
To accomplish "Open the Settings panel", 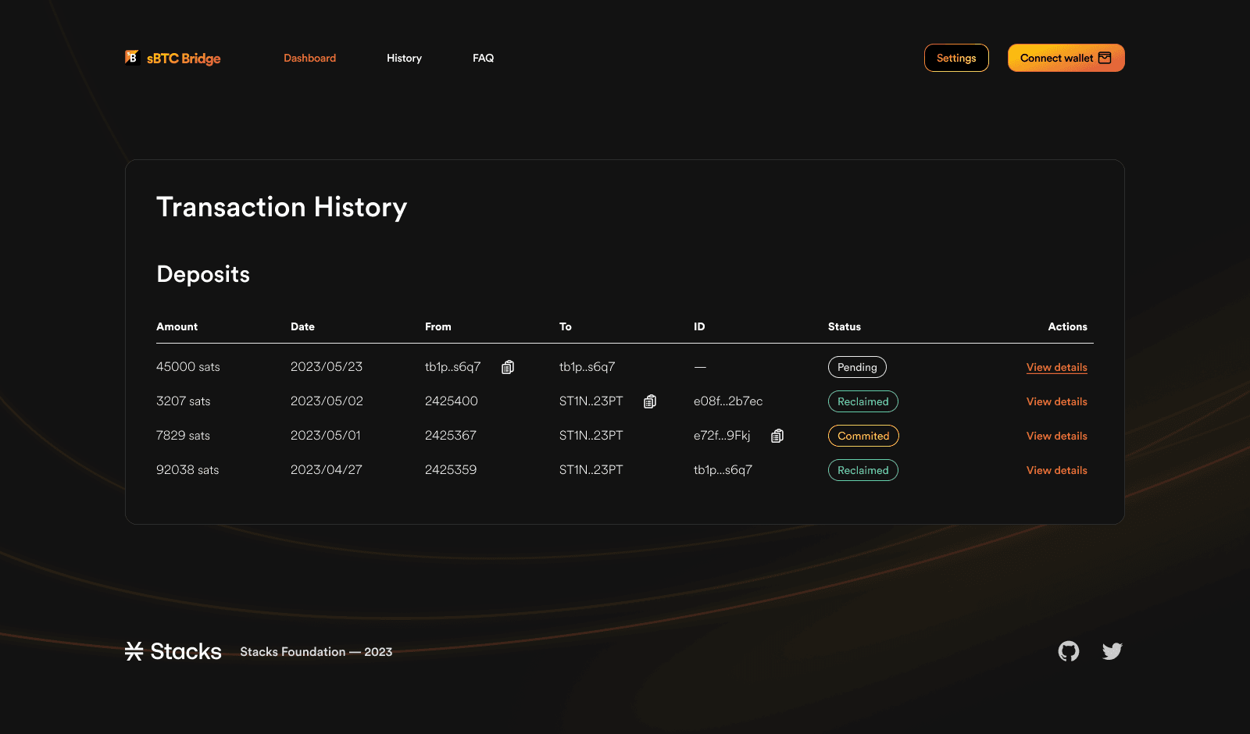I will 956,57.
